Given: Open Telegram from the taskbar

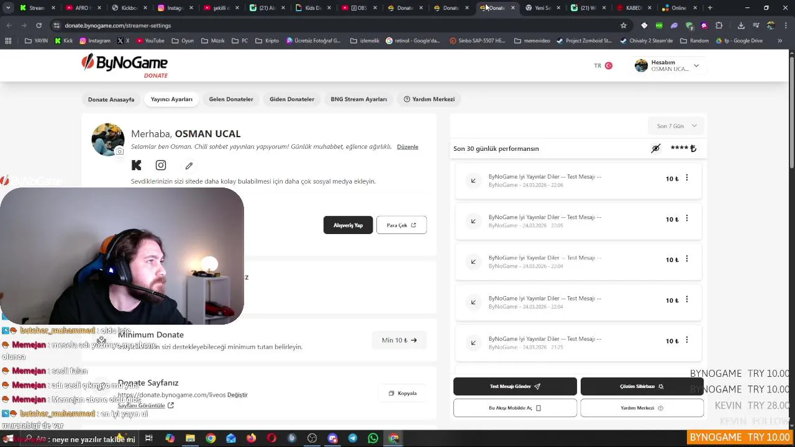Looking at the screenshot, I should click(353, 438).
